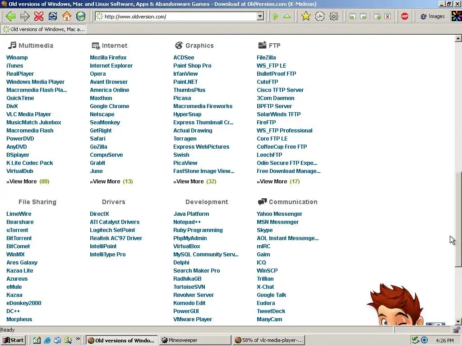Open the IrfanView link

(x=185, y=74)
